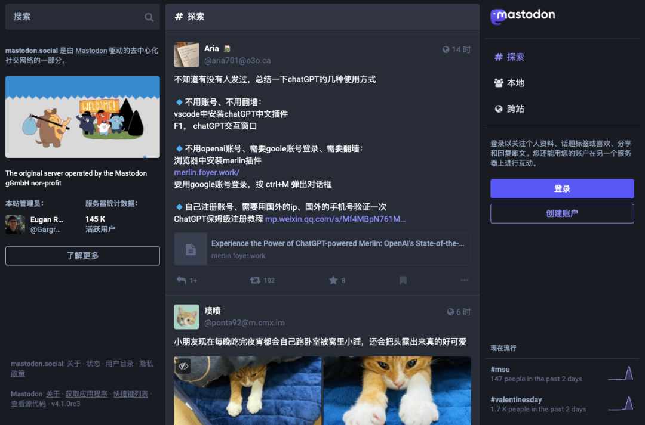Bookmark Aria's post

[x=403, y=281]
